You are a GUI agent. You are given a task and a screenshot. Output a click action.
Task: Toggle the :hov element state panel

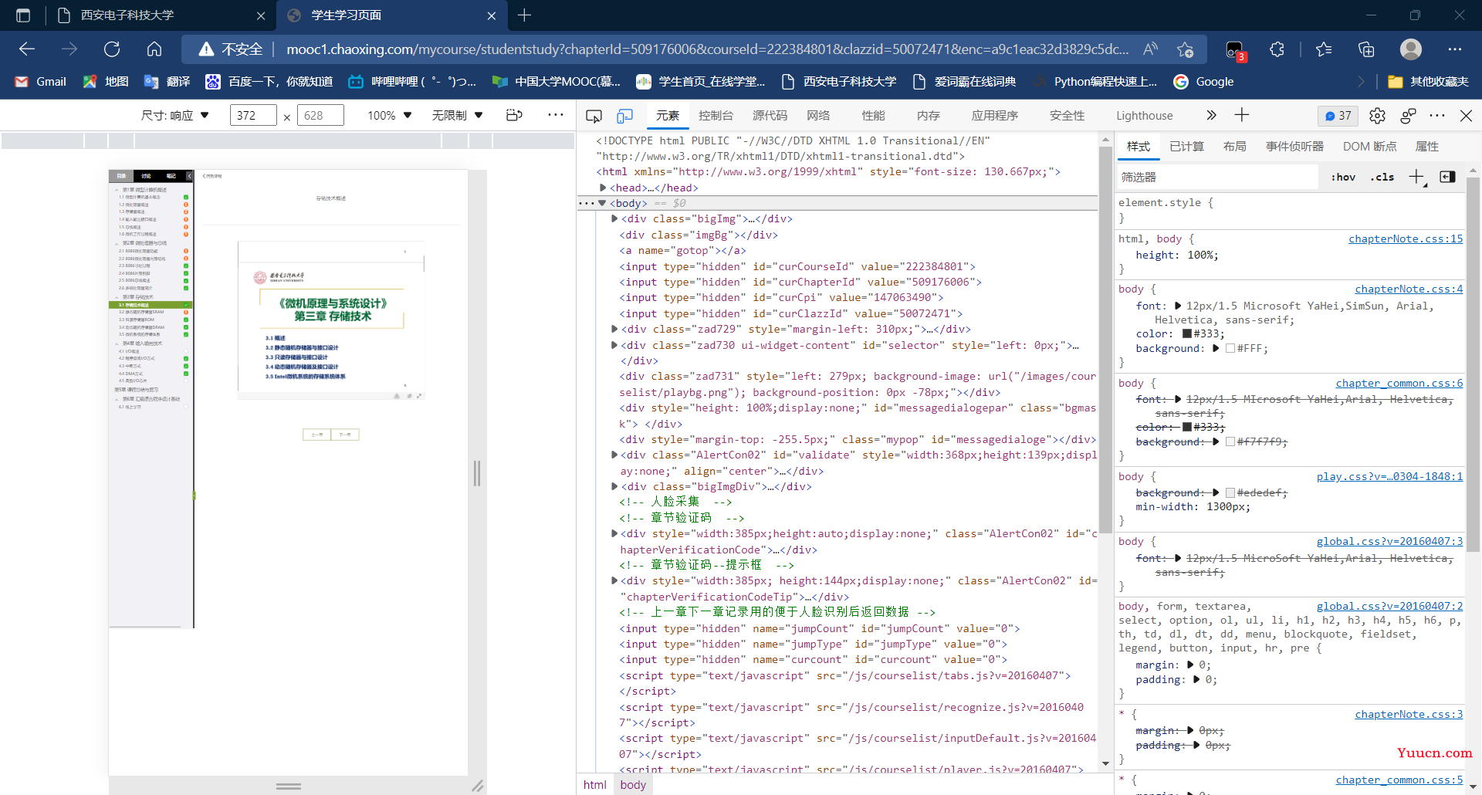click(1343, 177)
